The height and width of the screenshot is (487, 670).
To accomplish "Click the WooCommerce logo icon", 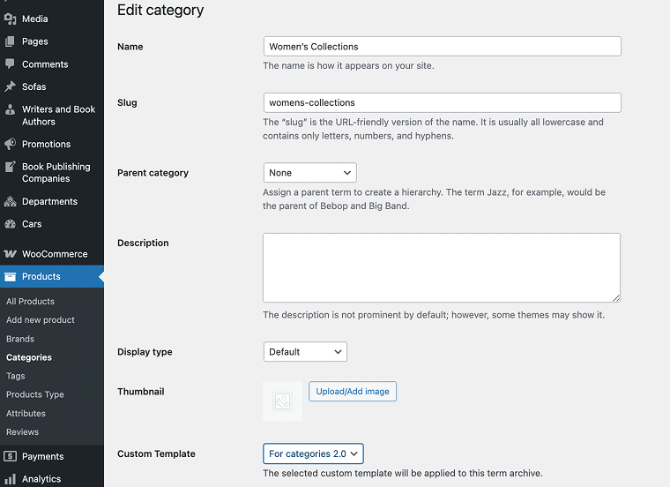I will pyautogui.click(x=10, y=253).
